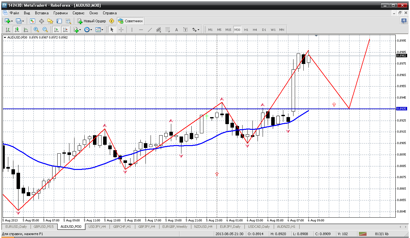Switch chart to bar chart

click(8, 30)
